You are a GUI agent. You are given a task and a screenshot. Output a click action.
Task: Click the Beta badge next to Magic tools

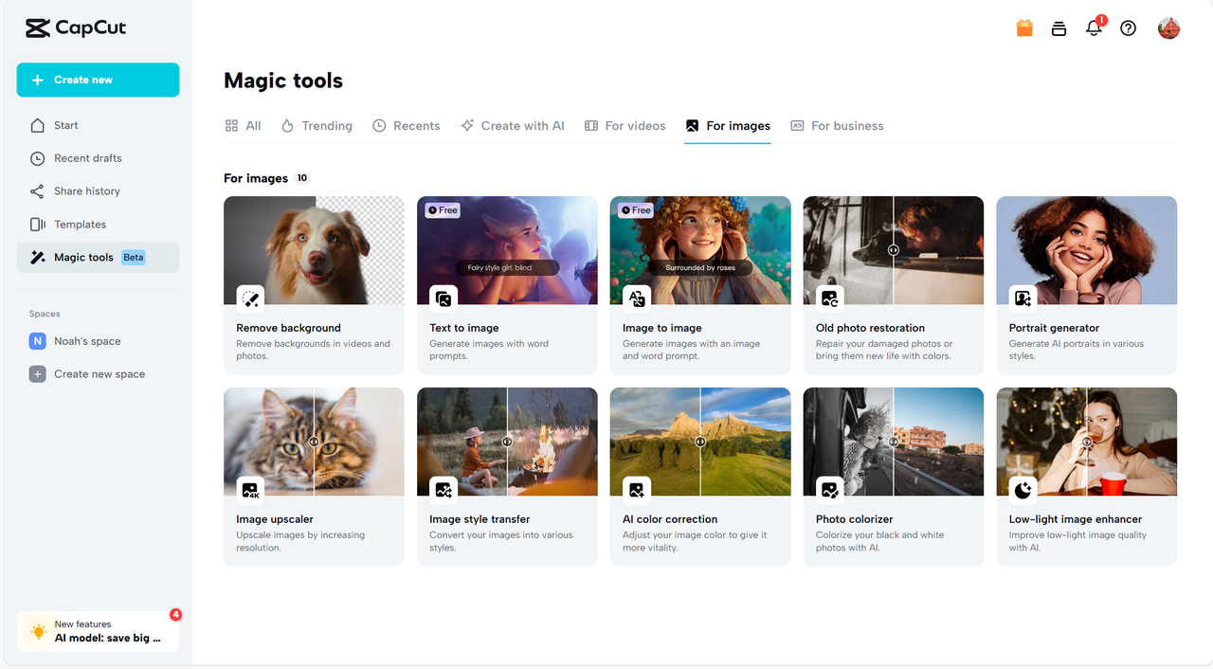tap(134, 258)
